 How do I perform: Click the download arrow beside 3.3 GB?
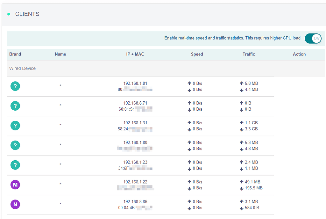tap(242, 129)
